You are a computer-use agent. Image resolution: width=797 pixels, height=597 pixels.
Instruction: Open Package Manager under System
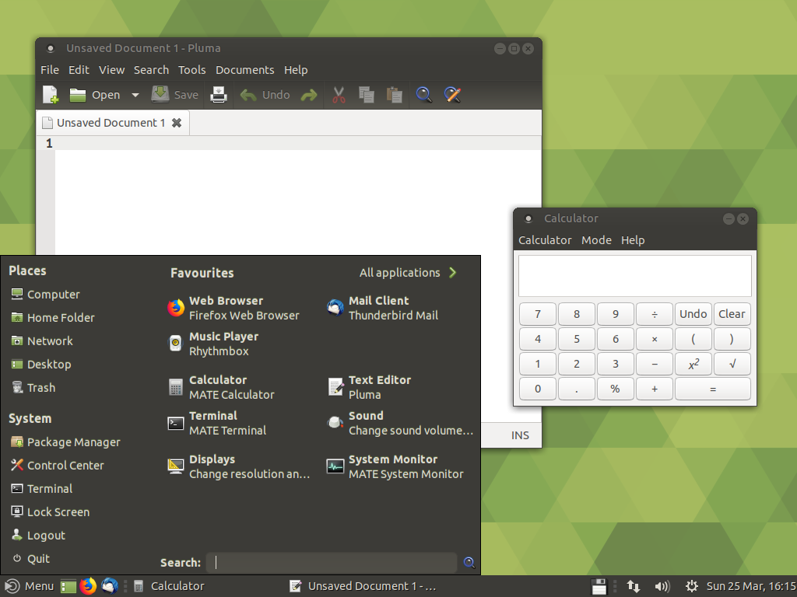click(65, 442)
